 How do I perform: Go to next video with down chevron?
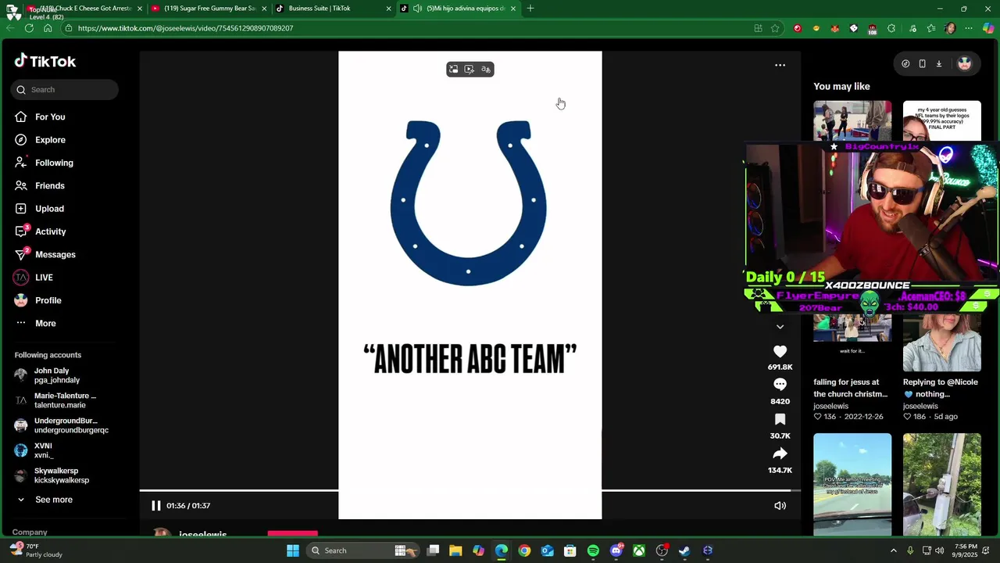(x=780, y=327)
